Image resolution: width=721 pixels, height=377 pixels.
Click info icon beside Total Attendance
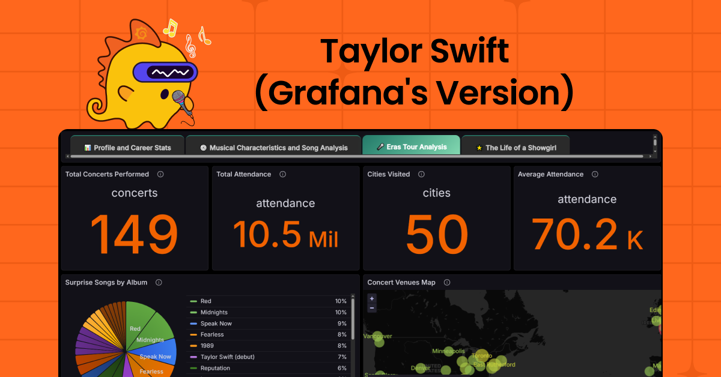pos(282,174)
